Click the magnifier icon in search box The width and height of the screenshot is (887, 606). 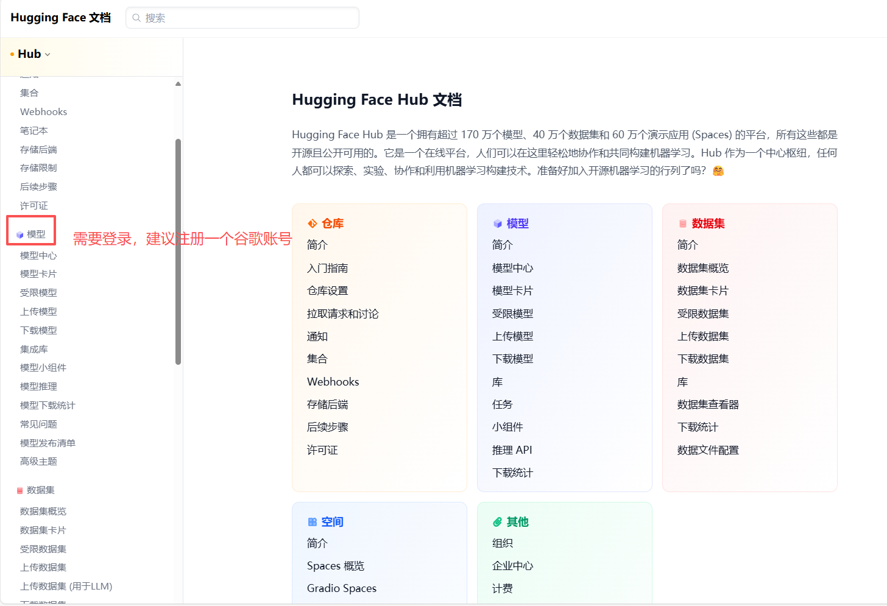click(x=136, y=18)
